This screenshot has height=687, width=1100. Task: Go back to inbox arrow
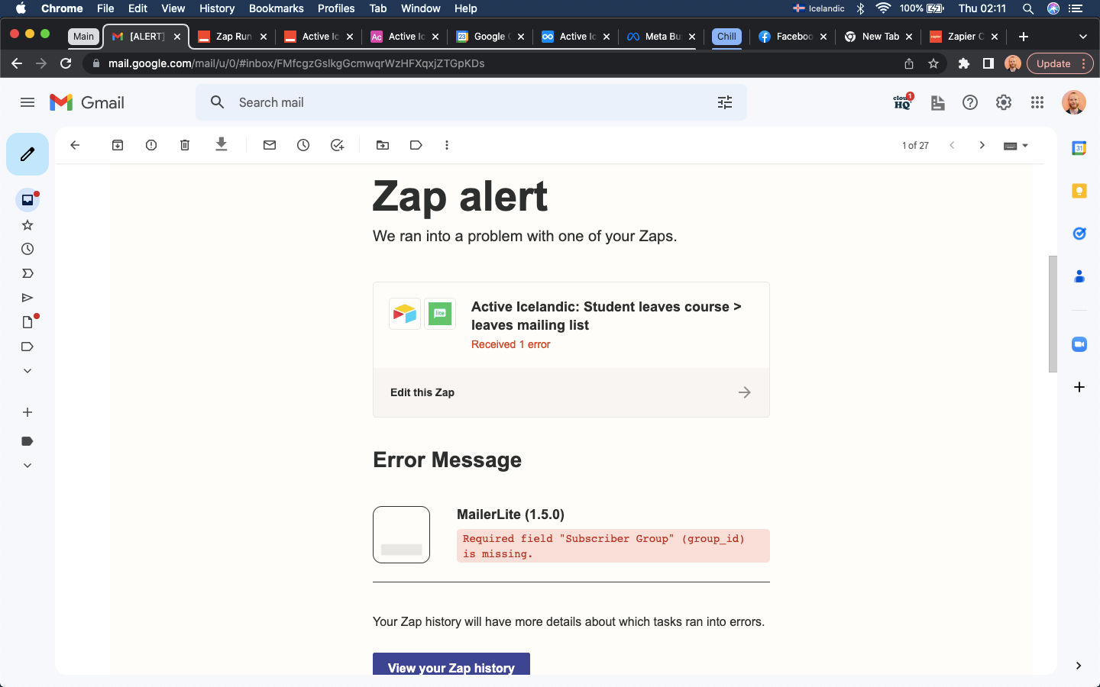click(75, 145)
